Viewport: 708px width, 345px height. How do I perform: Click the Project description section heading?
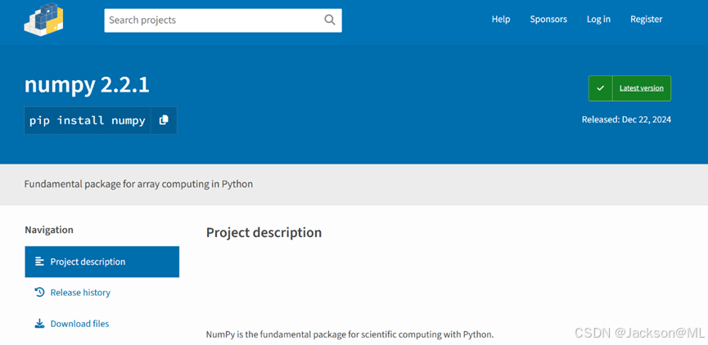[264, 233]
